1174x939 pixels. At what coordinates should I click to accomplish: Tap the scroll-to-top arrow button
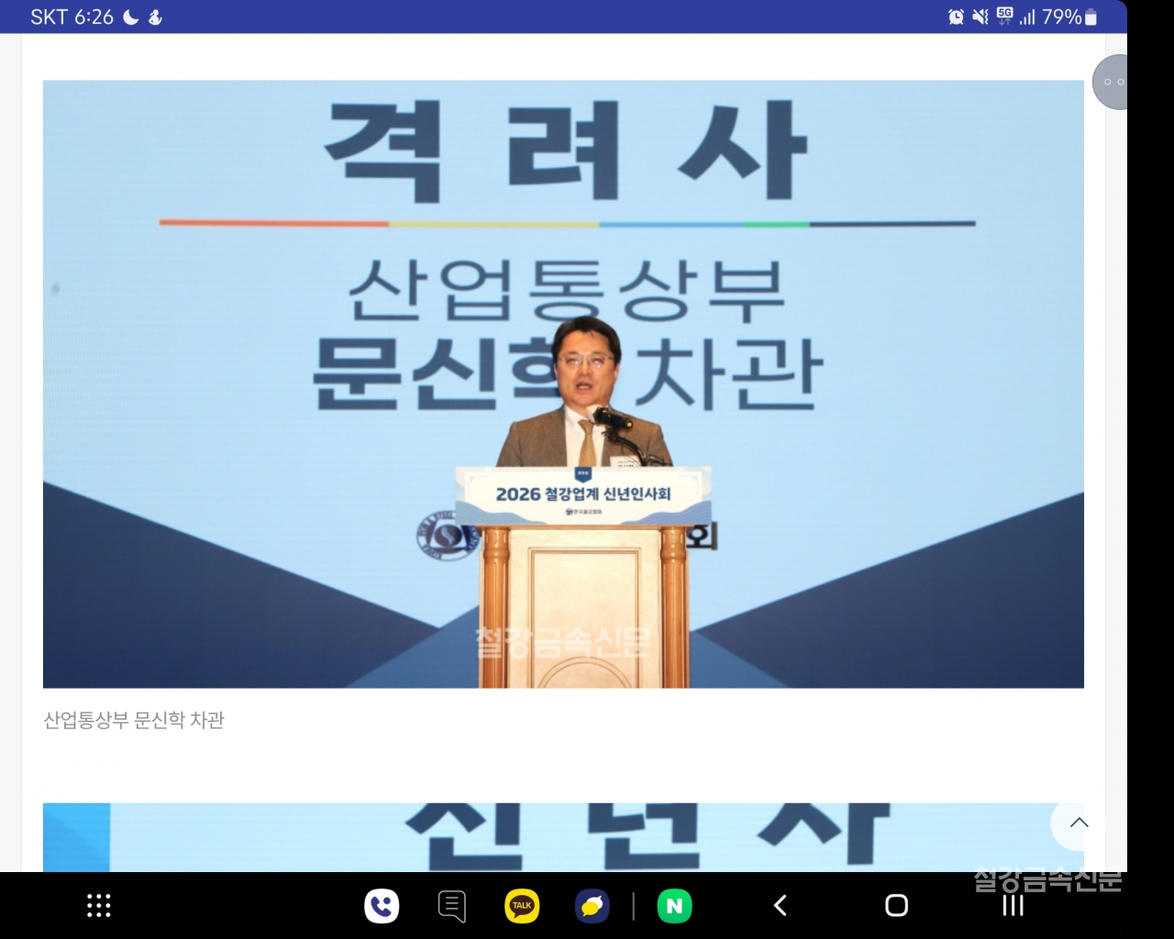pos(1079,823)
